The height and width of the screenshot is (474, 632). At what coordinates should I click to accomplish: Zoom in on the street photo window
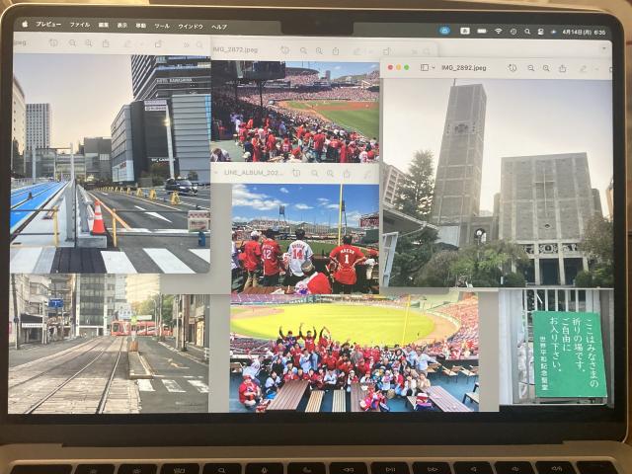89,43
